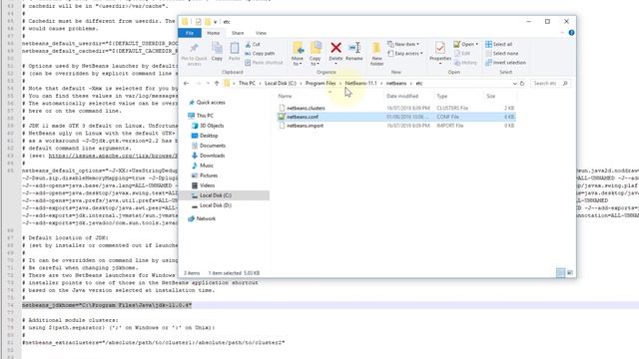Switch to Details view layout
This screenshot has width=639, height=359.
tap(561, 272)
